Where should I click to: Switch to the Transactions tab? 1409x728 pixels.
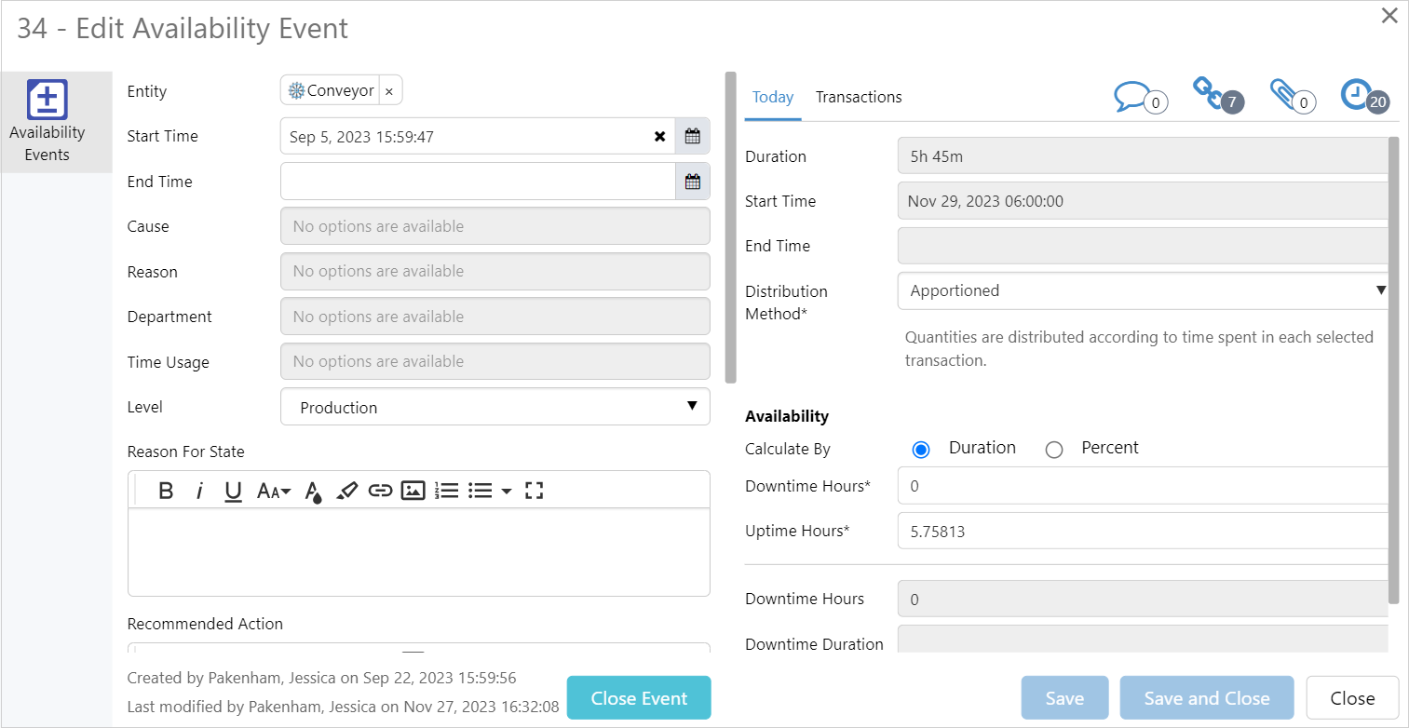click(859, 97)
